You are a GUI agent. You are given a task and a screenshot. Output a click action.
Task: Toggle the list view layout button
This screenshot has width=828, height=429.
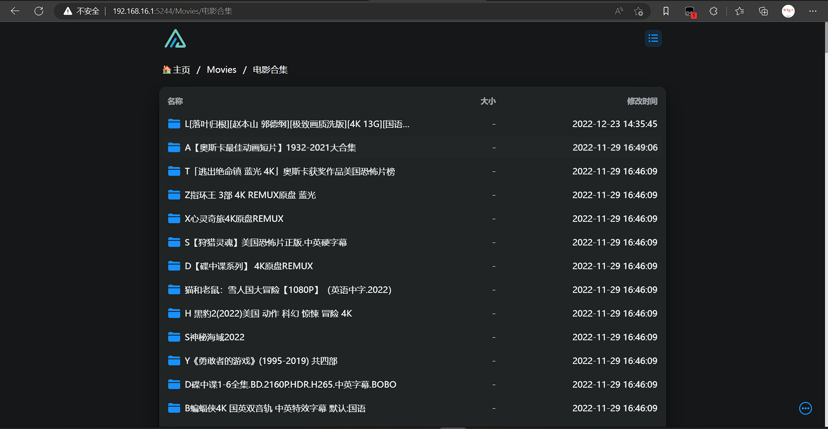point(653,38)
